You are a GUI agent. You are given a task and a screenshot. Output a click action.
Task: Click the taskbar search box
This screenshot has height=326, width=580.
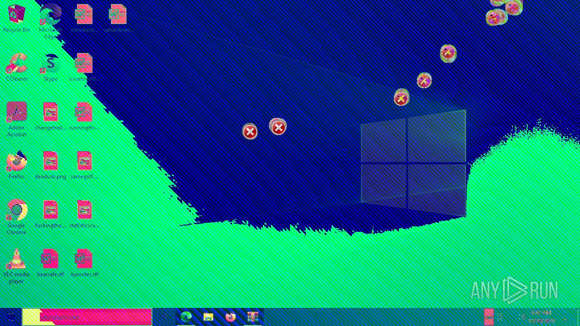pyautogui.click(x=87, y=317)
